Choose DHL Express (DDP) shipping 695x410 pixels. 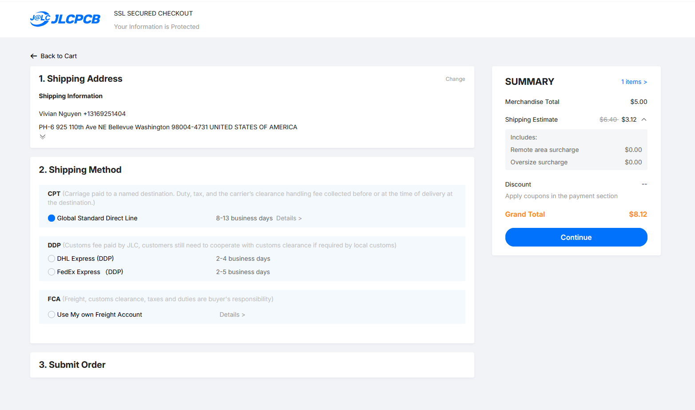click(52, 259)
